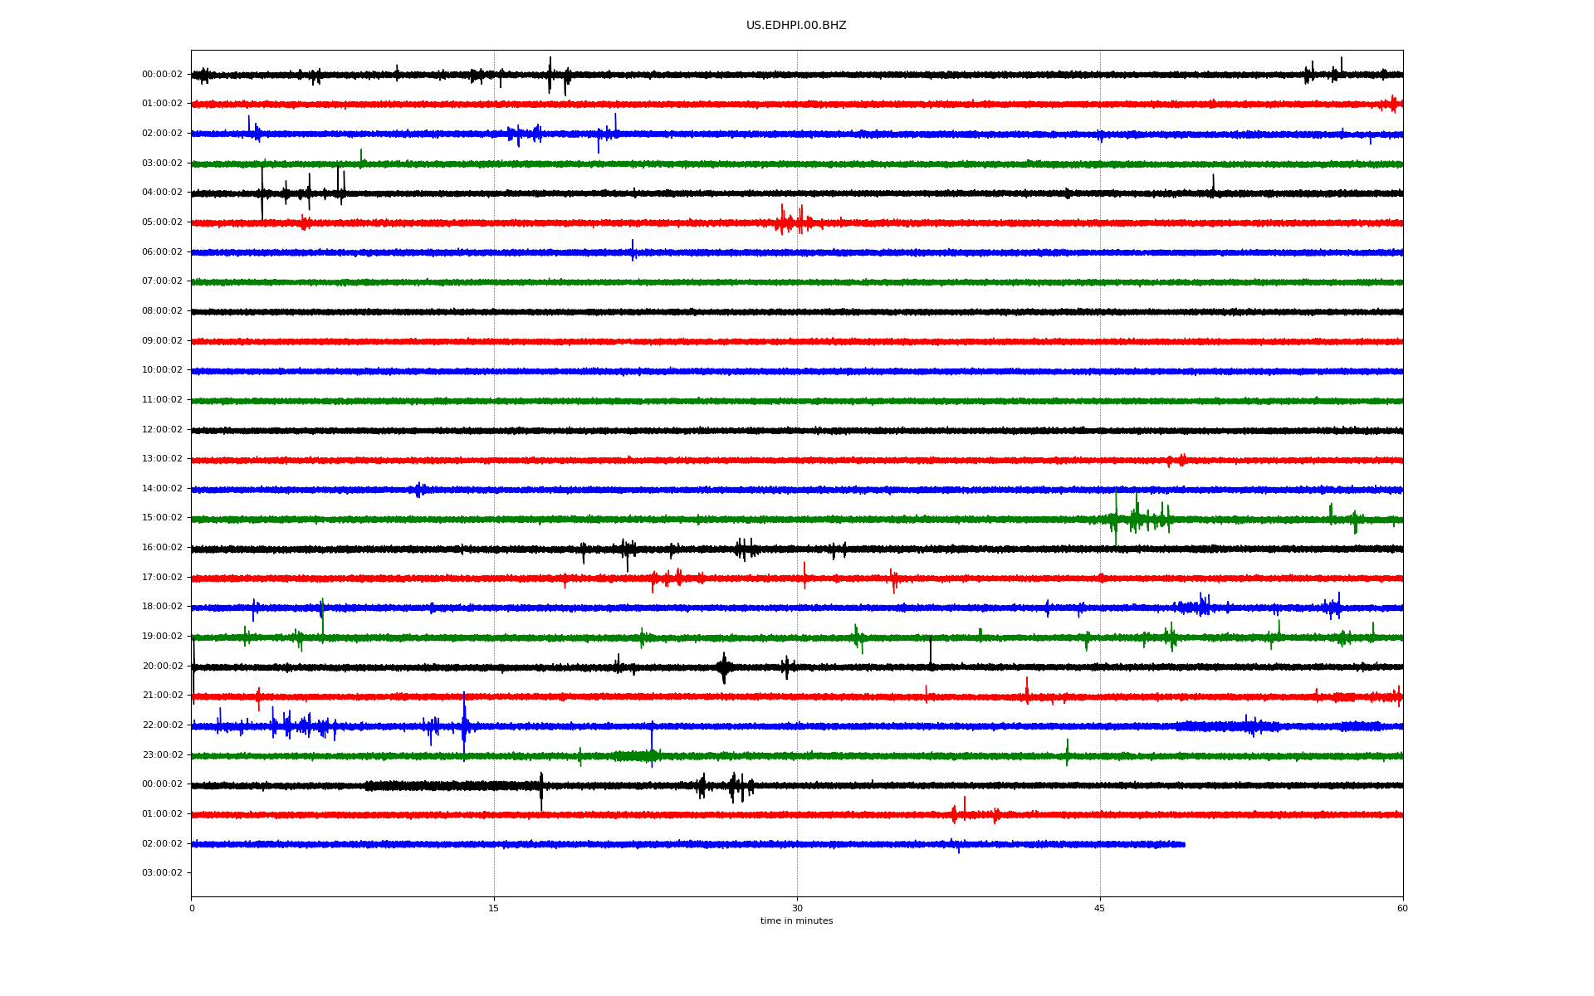Click the 04:00:02 row time label
The width and height of the screenshot is (1594, 996).
click(162, 193)
